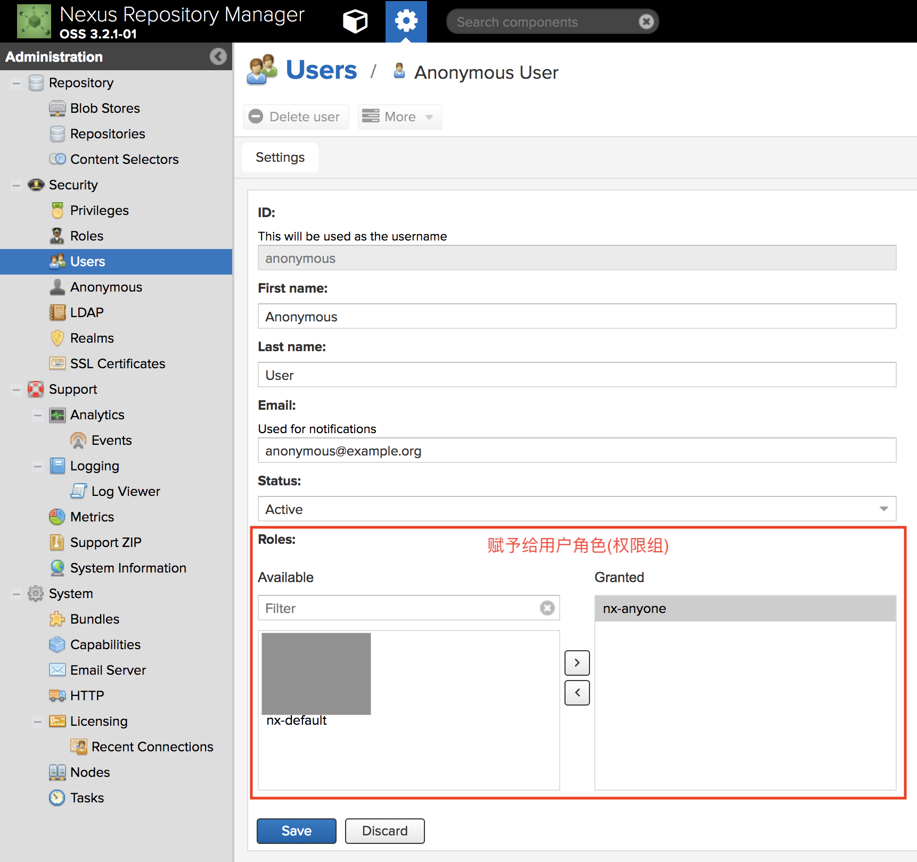
Task: Click the Metrics pie chart icon
Action: click(57, 517)
